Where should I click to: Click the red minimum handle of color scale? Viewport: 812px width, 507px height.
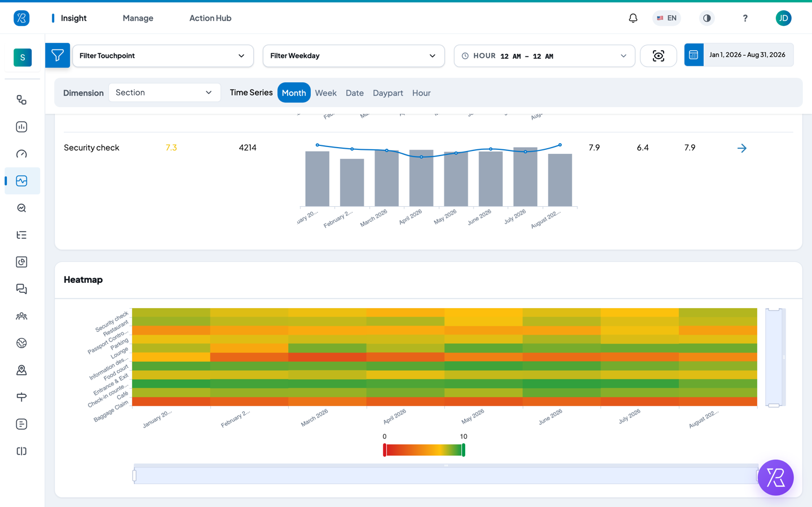(385, 450)
